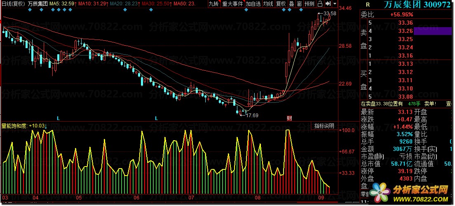455x206 pixels.
Task: Select the truncated MA60 label
Action: [184, 4]
